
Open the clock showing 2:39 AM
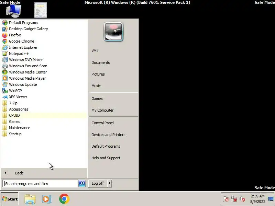(x=257, y=199)
